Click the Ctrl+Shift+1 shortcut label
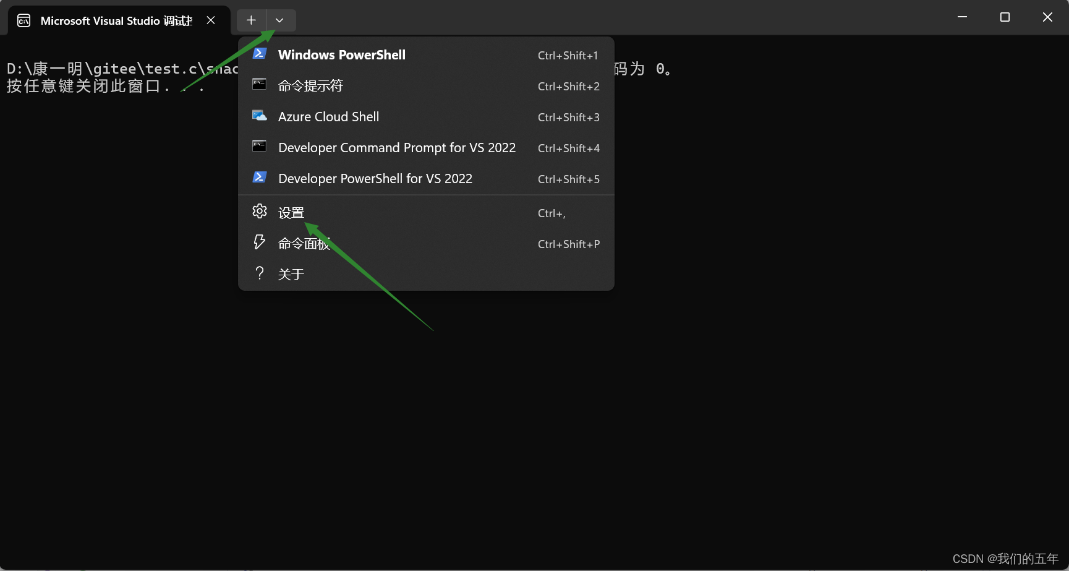 click(x=568, y=56)
